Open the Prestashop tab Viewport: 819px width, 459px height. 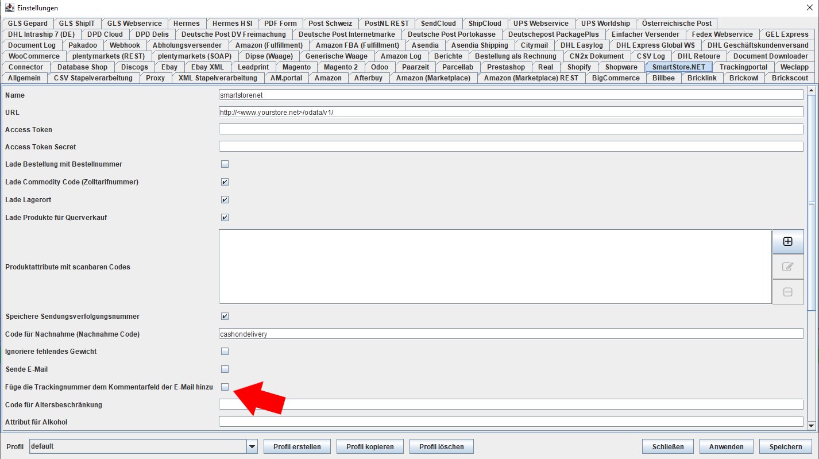(505, 67)
